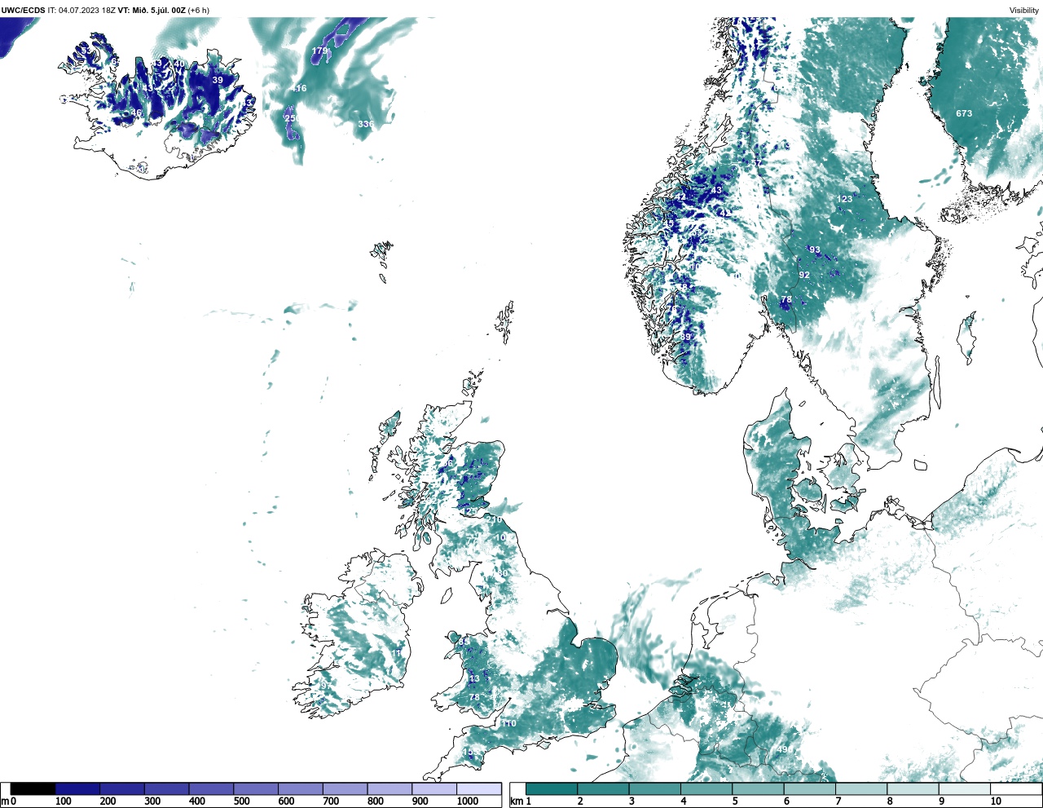
Task: Click the black 0–100 m legend swatch
Action: click(x=33, y=788)
